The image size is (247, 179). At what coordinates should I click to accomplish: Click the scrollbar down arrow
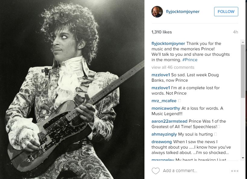[243, 158]
